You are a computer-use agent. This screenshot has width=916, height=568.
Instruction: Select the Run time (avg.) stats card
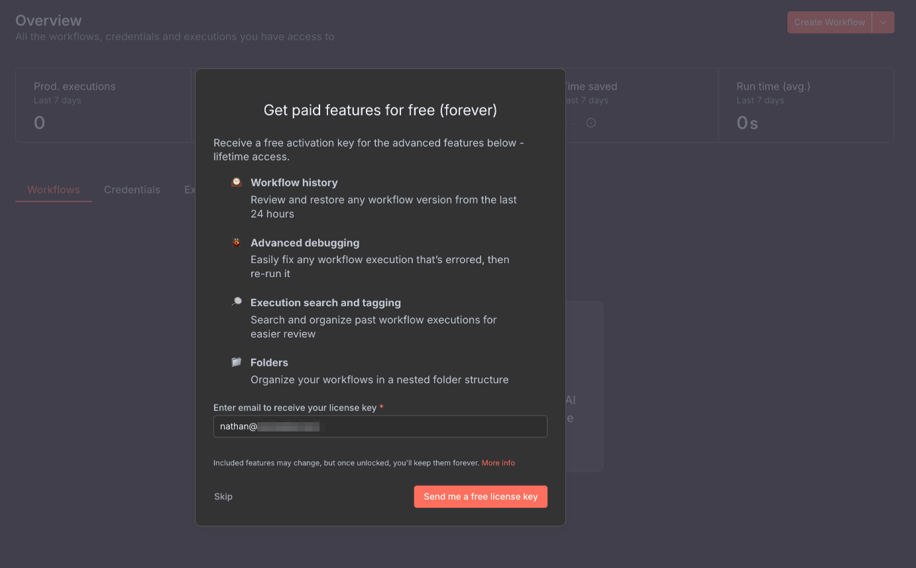[806, 105]
